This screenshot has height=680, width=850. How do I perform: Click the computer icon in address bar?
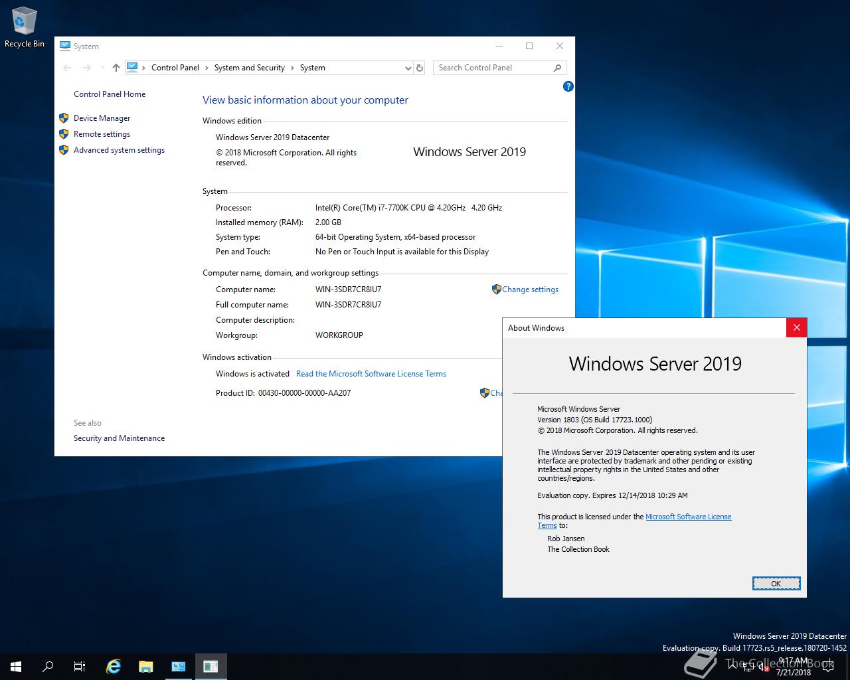coord(132,67)
